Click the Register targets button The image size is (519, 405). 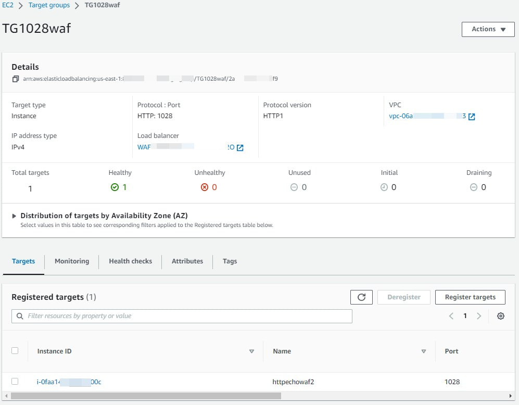pyautogui.click(x=470, y=297)
